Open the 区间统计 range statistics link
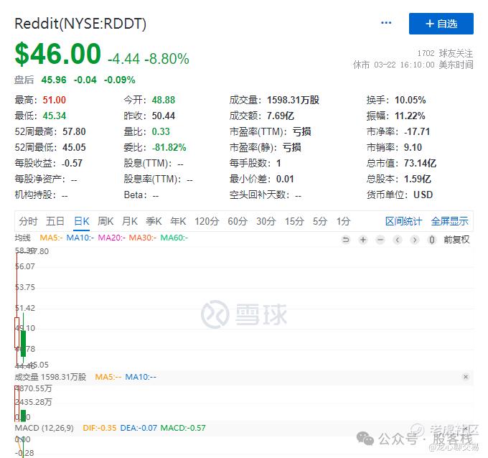This screenshot has width=488, height=458. coord(403,221)
